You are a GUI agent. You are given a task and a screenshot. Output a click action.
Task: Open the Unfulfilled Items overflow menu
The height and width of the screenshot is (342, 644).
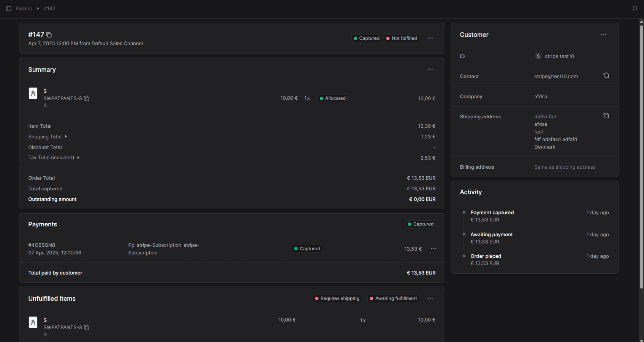(430, 298)
